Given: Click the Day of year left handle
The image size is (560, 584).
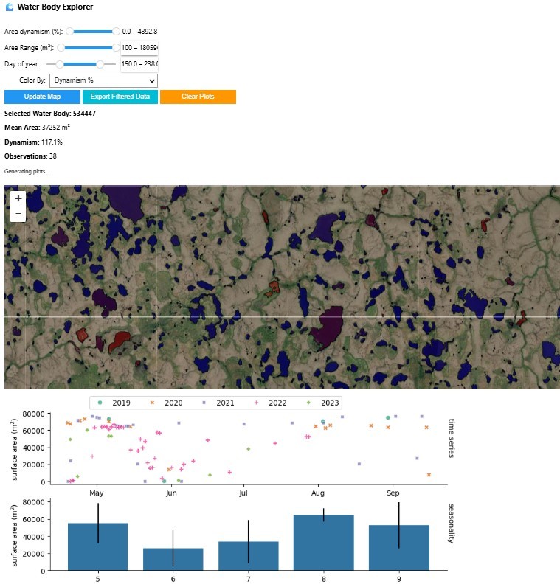Looking at the screenshot, I should [59, 64].
